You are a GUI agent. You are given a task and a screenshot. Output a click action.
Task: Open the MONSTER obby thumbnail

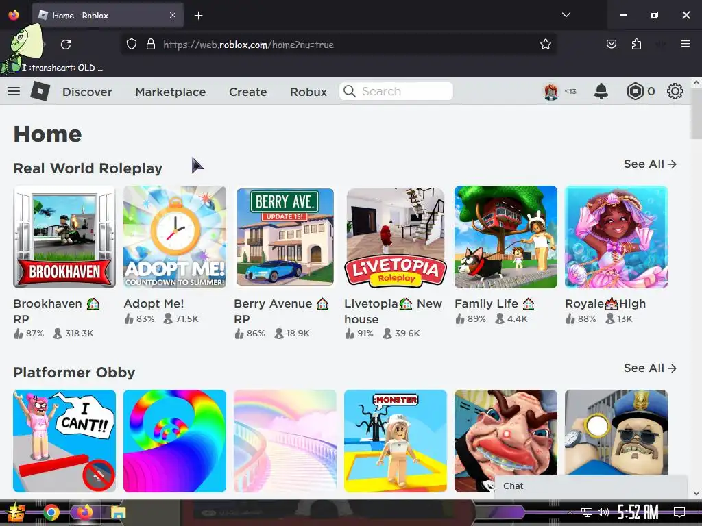click(396, 441)
